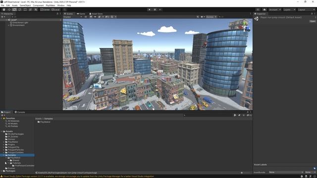This screenshot has width=317, height=178.
Task: Click the Project add plus button
Action: point(2,115)
